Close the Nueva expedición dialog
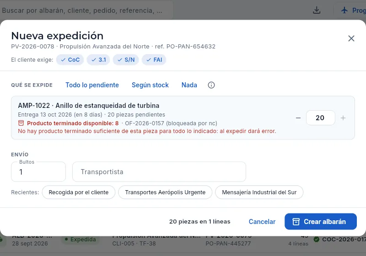 [x=351, y=38]
